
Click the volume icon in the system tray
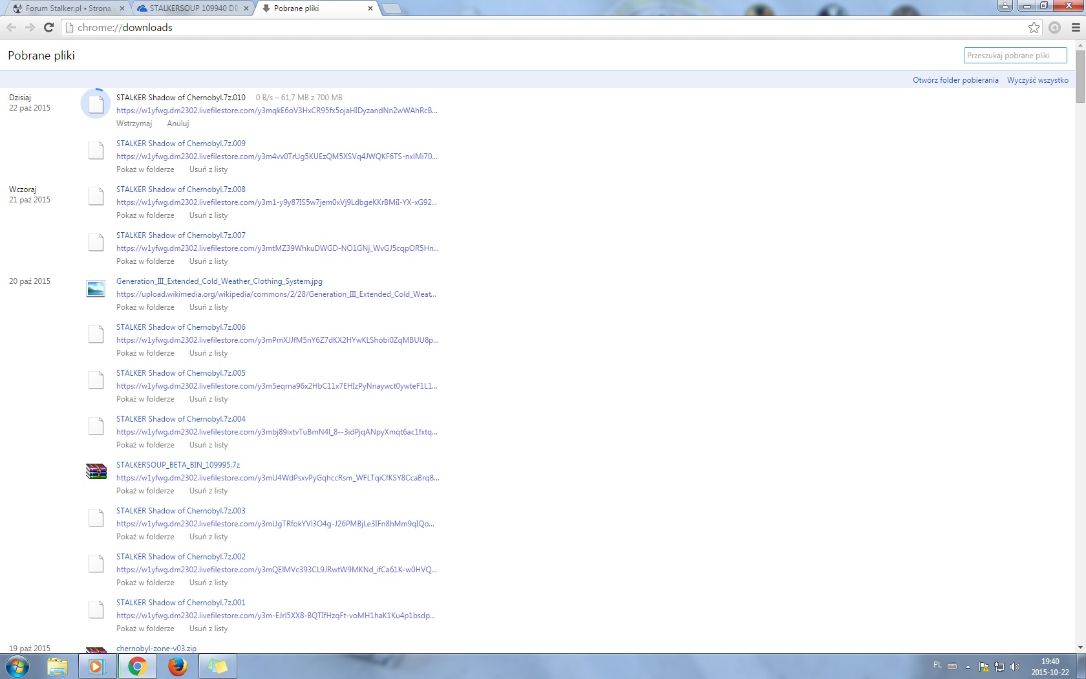pos(1015,667)
